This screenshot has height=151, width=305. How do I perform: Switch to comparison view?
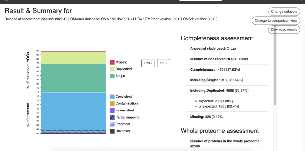276,21
